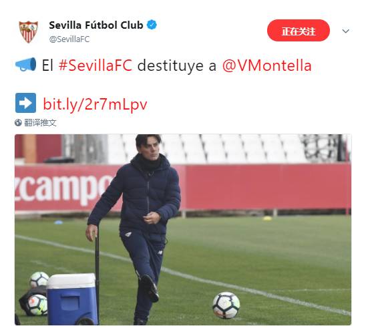Click the blue cooler box in the photo
This screenshot has height=328, width=368.
pyautogui.click(x=73, y=299)
